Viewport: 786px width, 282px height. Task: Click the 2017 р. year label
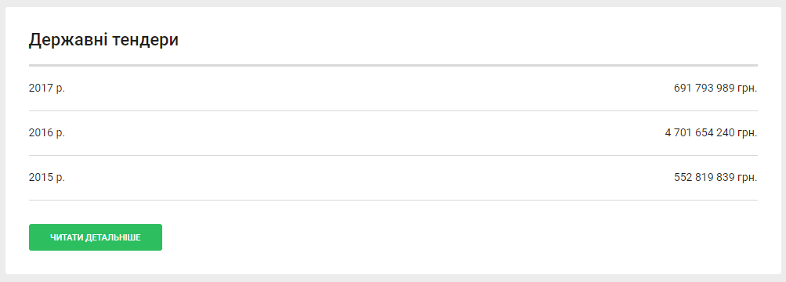click(47, 89)
